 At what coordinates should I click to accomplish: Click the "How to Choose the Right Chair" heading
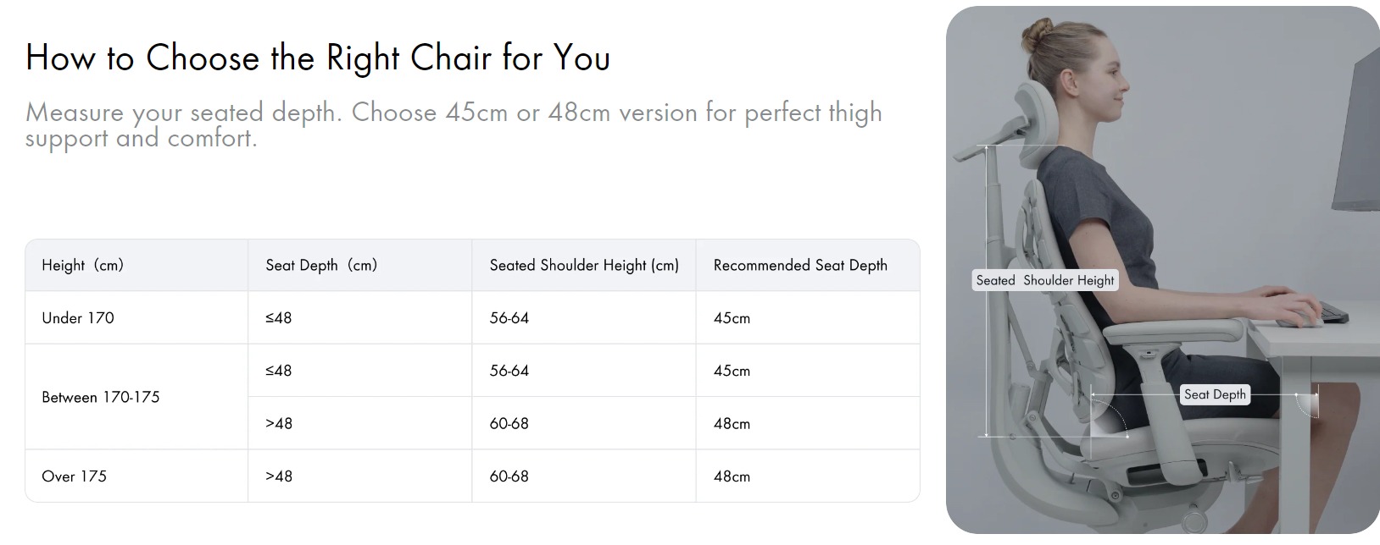pos(318,58)
